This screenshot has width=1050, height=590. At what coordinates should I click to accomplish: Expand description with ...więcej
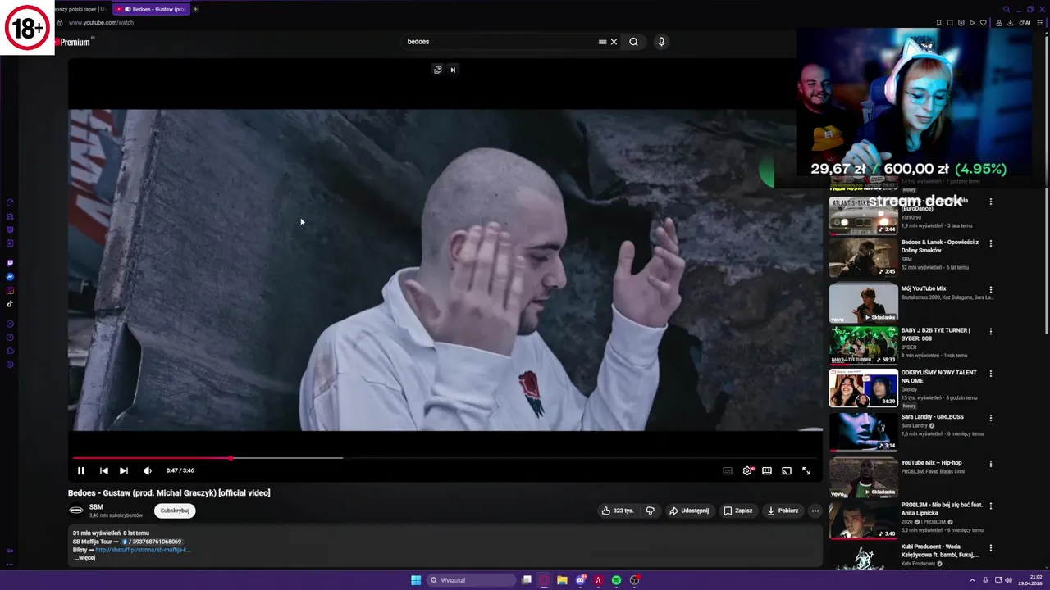click(x=84, y=558)
